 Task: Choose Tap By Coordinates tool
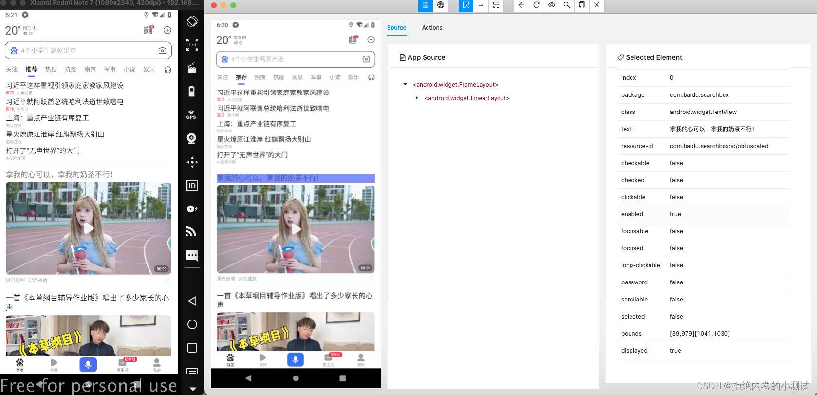[496, 5]
